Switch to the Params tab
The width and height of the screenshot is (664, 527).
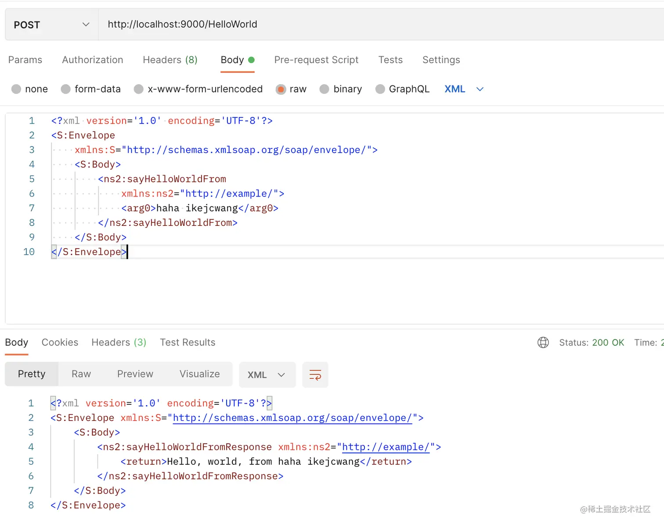25,60
